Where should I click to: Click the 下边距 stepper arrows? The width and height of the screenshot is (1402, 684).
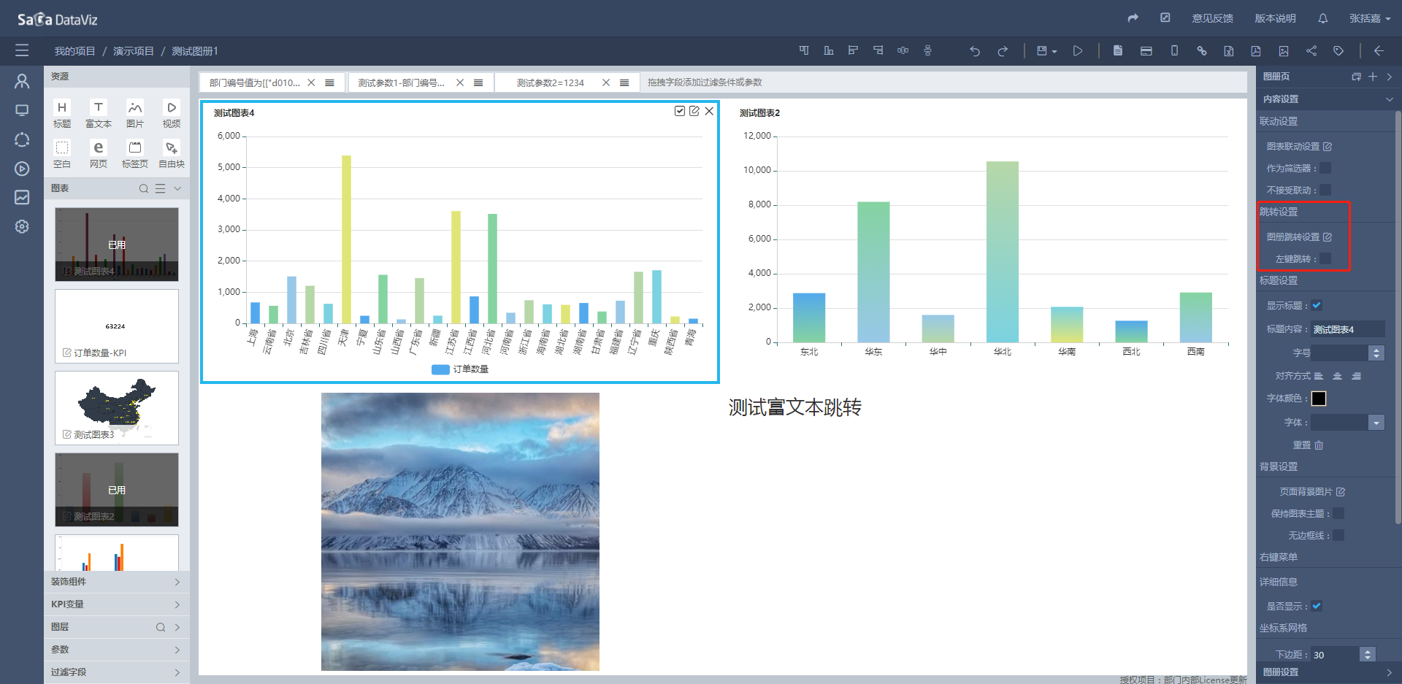click(1368, 655)
